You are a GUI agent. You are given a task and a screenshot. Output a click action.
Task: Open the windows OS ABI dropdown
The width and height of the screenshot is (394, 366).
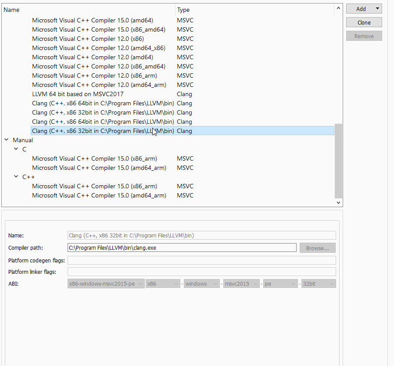coord(201,284)
